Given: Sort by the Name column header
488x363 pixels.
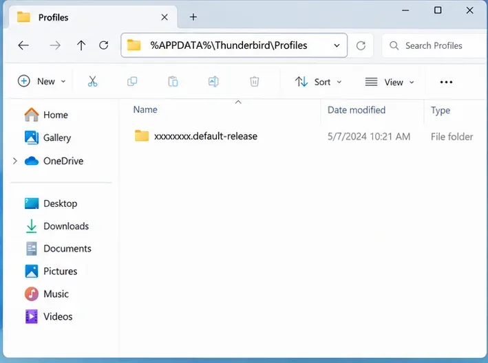Looking at the screenshot, I should pos(145,110).
